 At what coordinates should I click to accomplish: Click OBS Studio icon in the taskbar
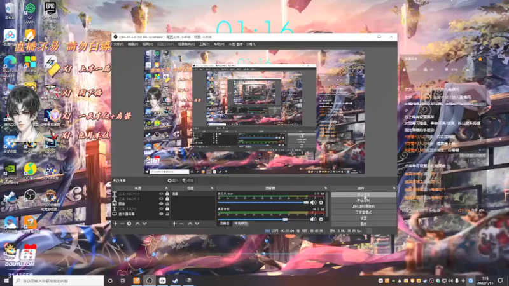pos(150,280)
